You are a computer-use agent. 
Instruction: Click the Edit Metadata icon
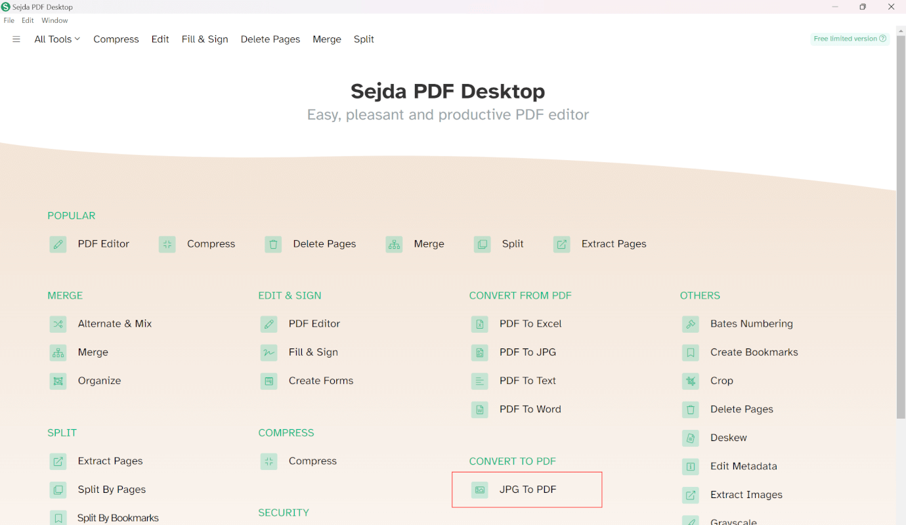point(691,467)
